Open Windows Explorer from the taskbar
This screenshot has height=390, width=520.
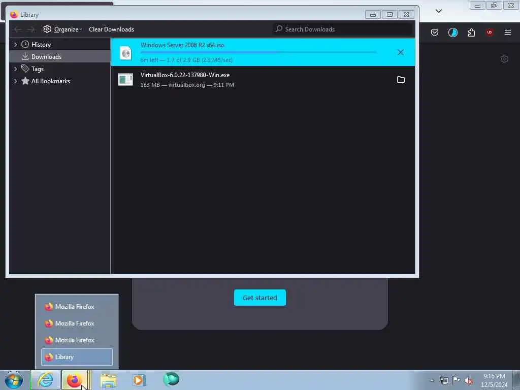pyautogui.click(x=108, y=381)
